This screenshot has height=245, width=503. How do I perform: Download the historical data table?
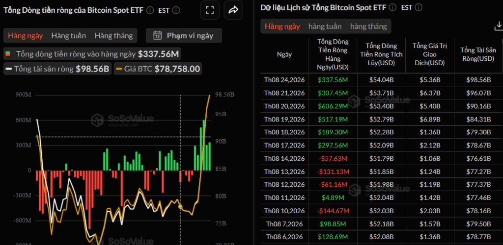pos(499,25)
